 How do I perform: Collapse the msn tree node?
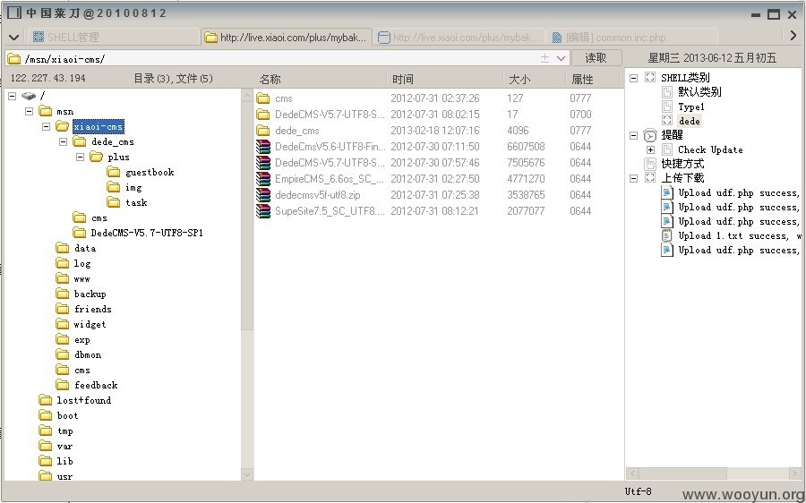coord(30,111)
